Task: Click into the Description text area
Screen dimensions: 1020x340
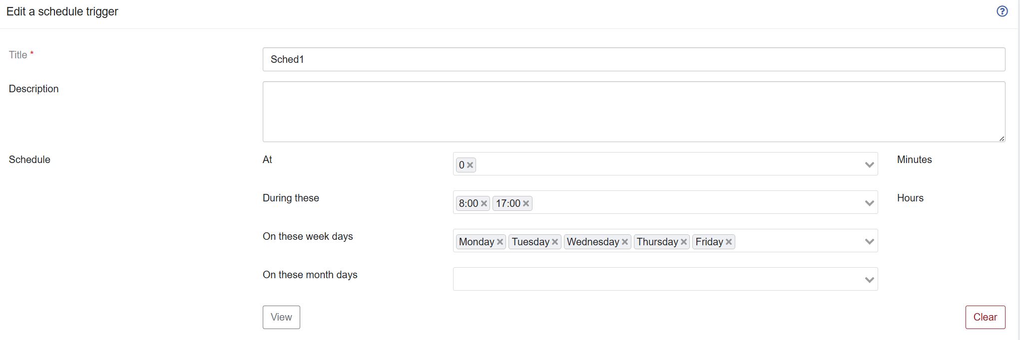Action: coord(634,112)
